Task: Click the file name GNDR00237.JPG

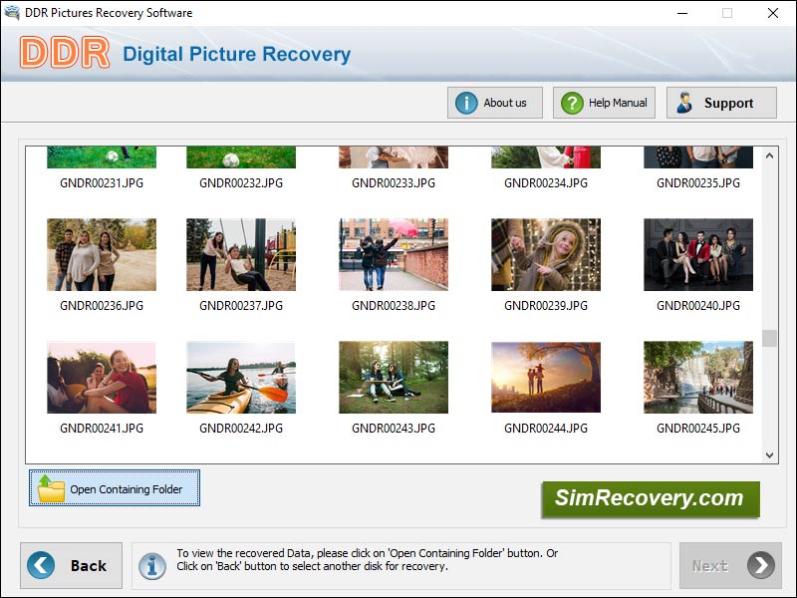Action: point(241,306)
